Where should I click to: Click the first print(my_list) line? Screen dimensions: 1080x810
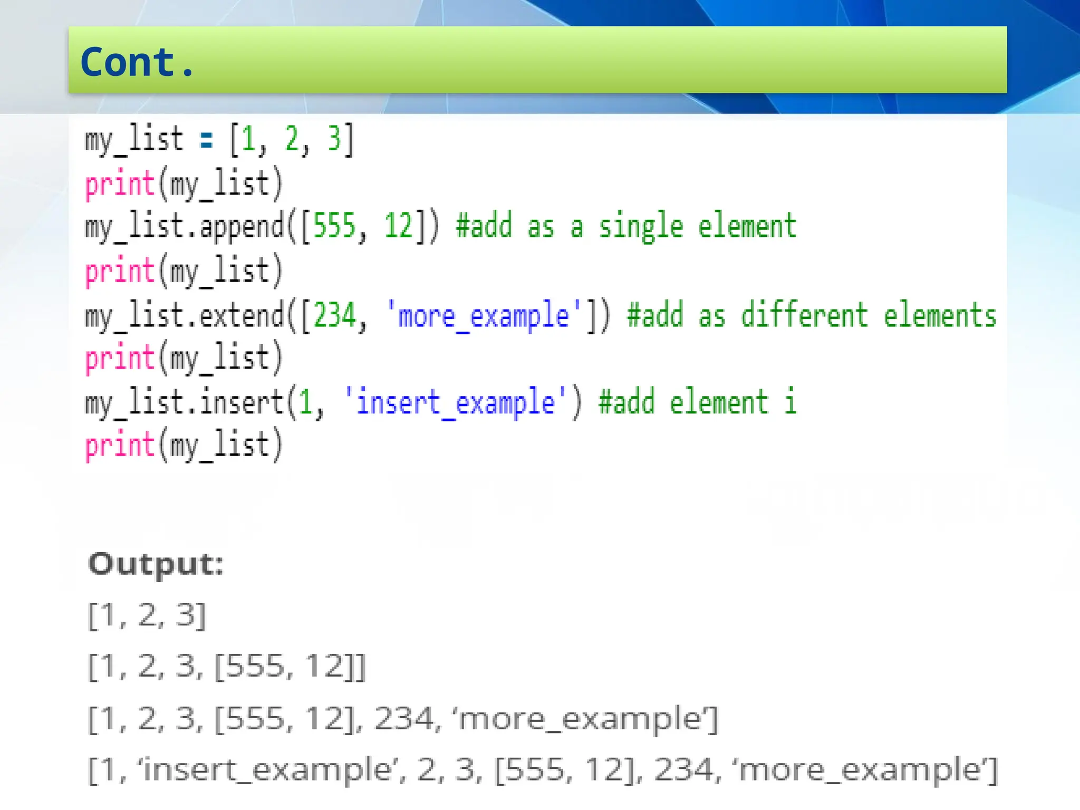[x=184, y=184]
